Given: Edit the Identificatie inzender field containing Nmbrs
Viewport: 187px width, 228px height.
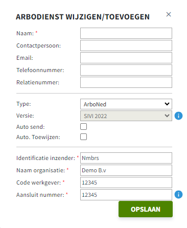Looking at the screenshot, I should coord(126,158).
